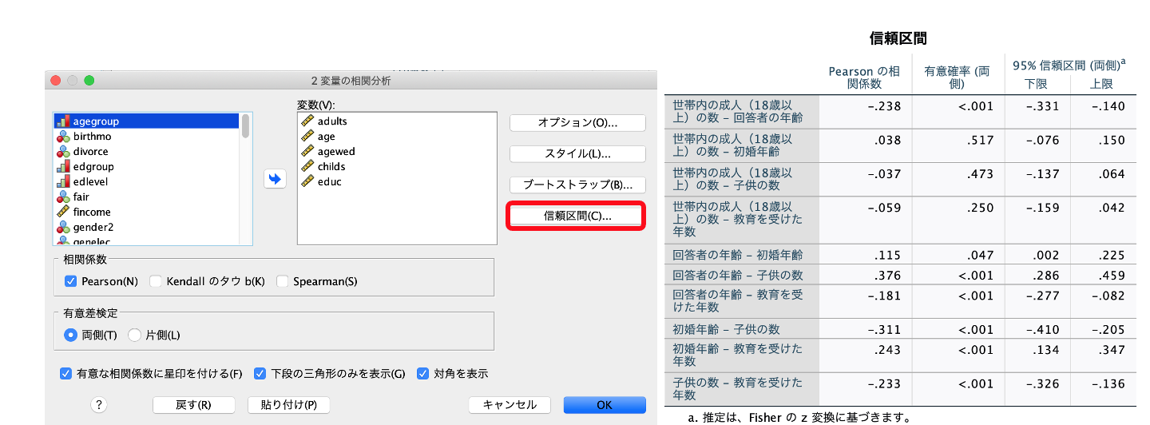Click the scale ruler icon beside fincome
Viewport: 1150px width, 425px height.
coord(63,212)
